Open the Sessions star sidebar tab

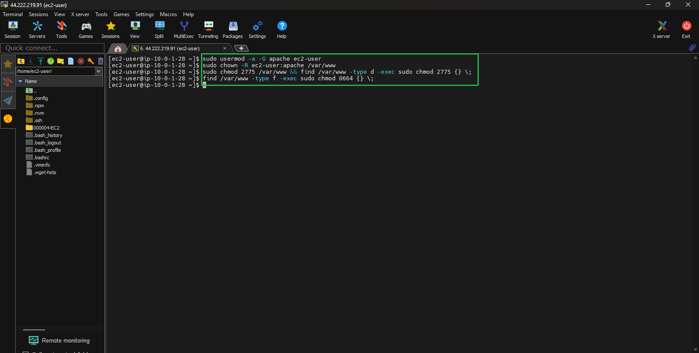(x=8, y=64)
